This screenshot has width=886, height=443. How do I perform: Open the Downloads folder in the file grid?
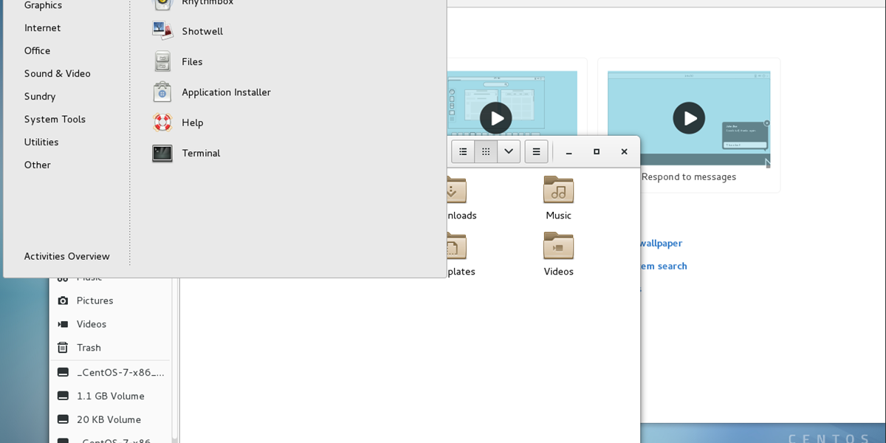click(x=457, y=198)
